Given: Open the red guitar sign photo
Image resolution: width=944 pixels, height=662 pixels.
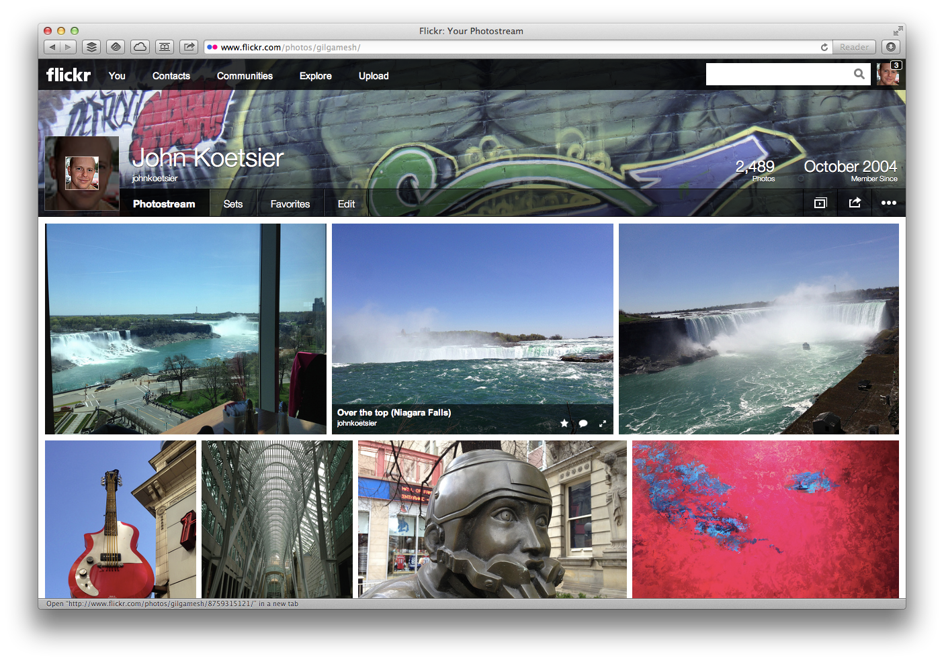Looking at the screenshot, I should [120, 519].
